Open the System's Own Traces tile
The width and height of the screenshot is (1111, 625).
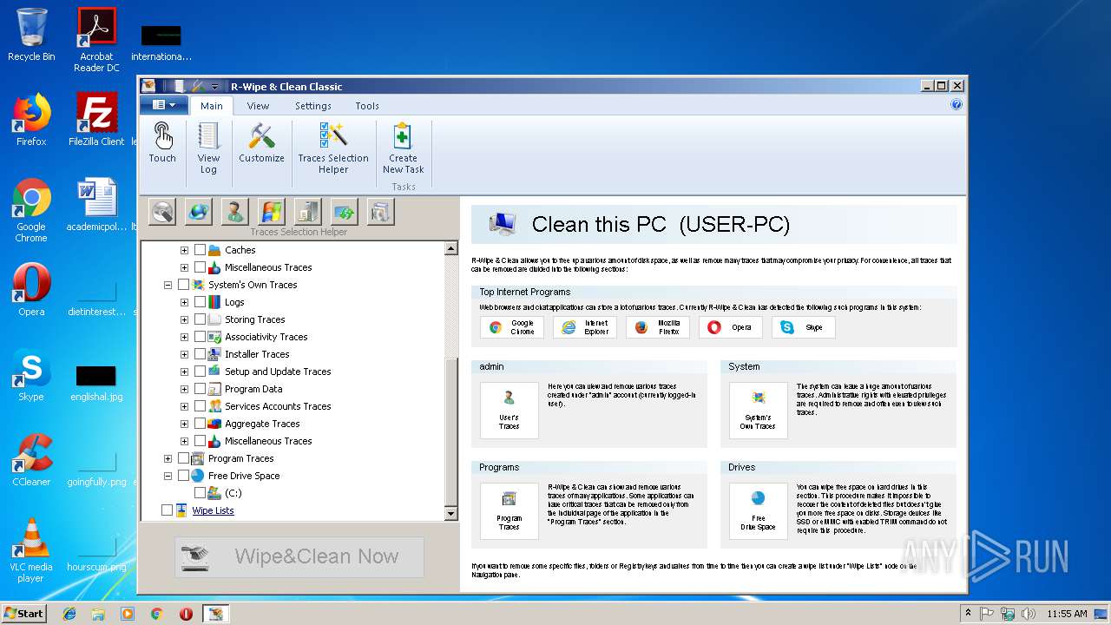coord(758,410)
